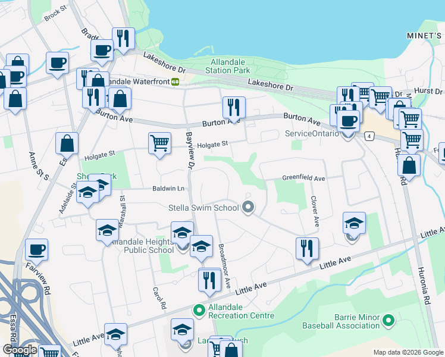Select the grocery cart marker above Huronia Rd bag marker
Image resolution: width=445 pixels, height=357 pixels.
[x=412, y=141]
